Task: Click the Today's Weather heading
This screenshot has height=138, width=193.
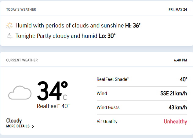Action: point(21,9)
